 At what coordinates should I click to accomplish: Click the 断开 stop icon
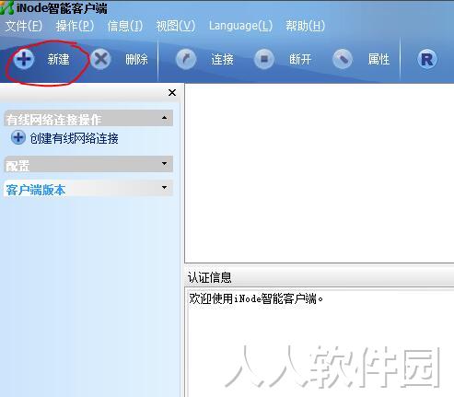(264, 59)
